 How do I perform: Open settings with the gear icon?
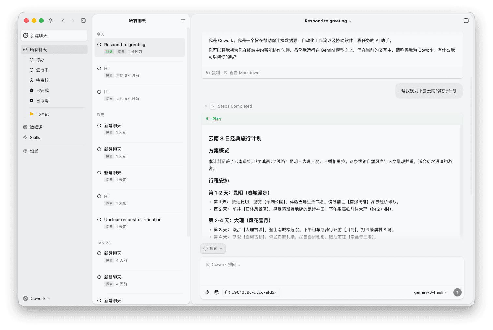(x=51, y=21)
